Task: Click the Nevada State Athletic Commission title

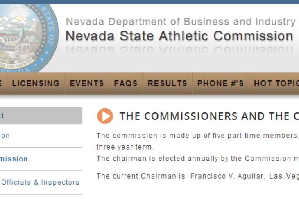Action: point(179,36)
